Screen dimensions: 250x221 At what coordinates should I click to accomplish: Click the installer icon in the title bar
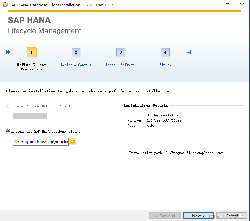5,5
